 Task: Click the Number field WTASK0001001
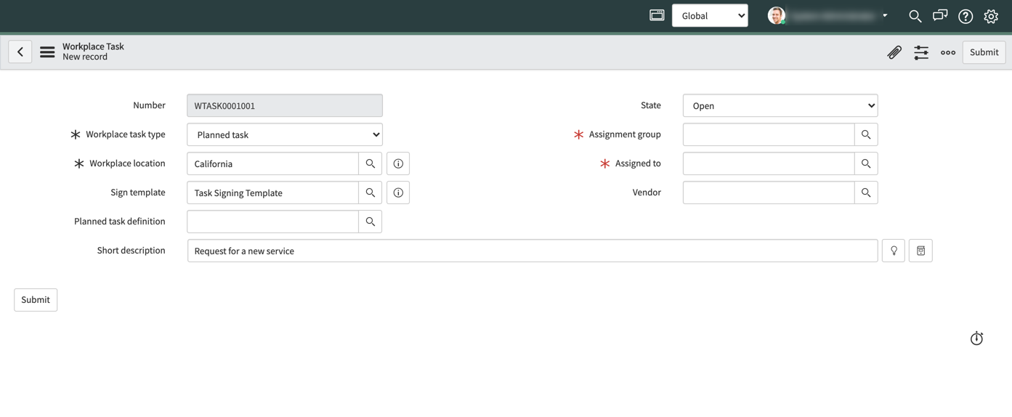[285, 105]
